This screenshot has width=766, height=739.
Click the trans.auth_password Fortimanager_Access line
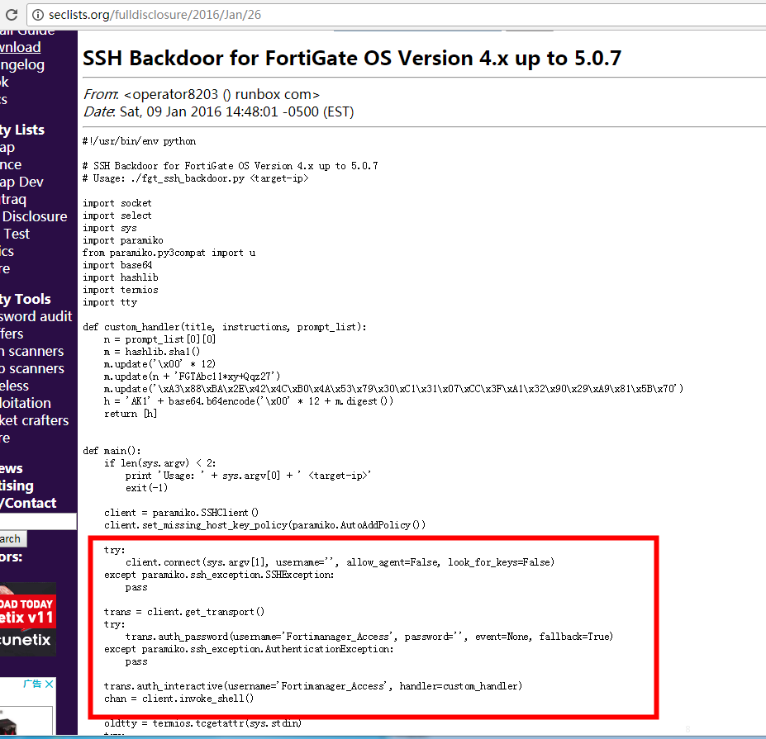pyautogui.click(x=369, y=637)
